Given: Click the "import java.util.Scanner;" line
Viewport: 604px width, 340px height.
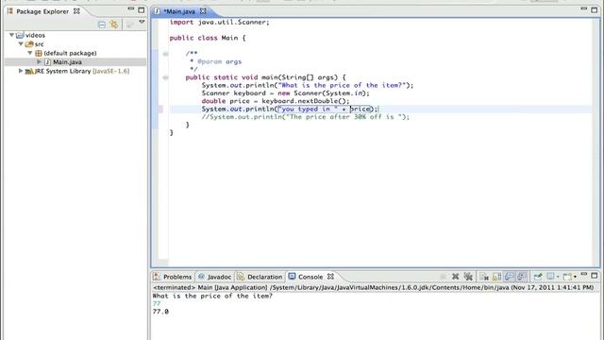Looking at the screenshot, I should click(x=220, y=23).
